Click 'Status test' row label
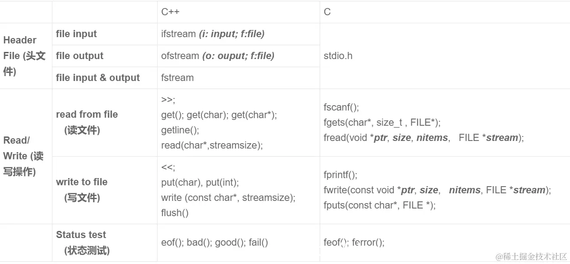The image size is (570, 264). pyautogui.click(x=81, y=235)
